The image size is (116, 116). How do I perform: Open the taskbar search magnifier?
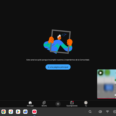90,112
